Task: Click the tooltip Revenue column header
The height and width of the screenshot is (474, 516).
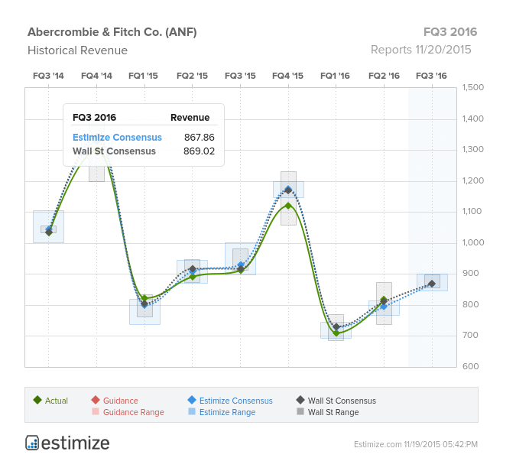Action: [190, 118]
